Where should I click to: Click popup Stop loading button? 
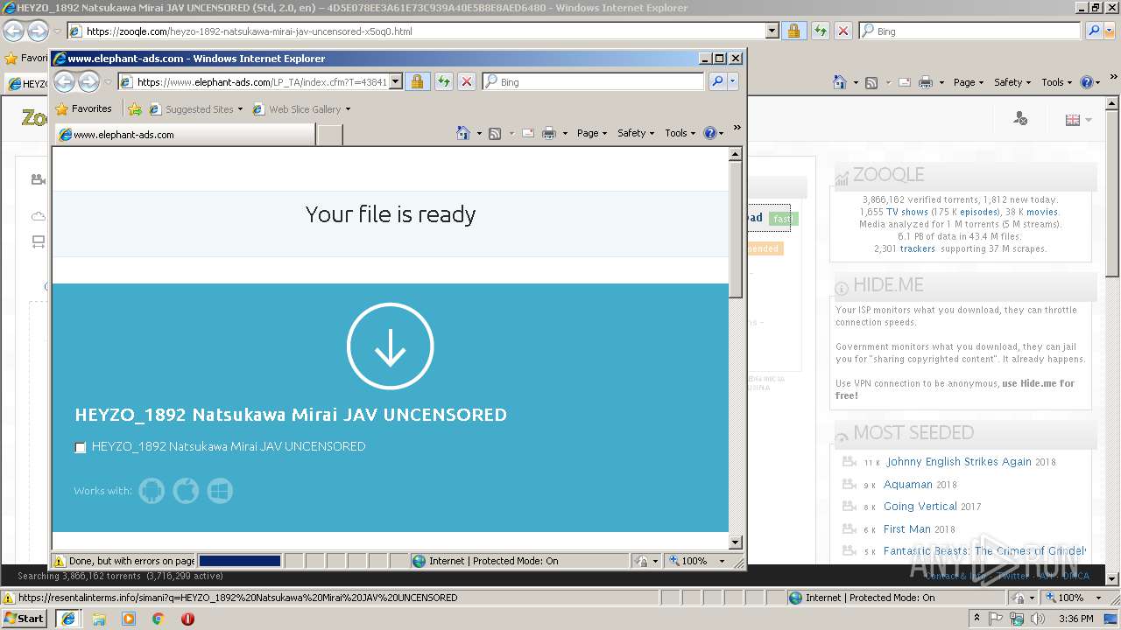coord(467,81)
